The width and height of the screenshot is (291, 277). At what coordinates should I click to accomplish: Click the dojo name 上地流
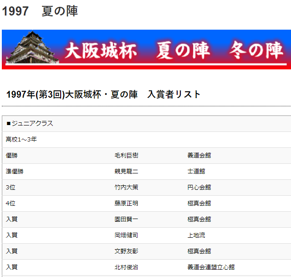pos(196,235)
